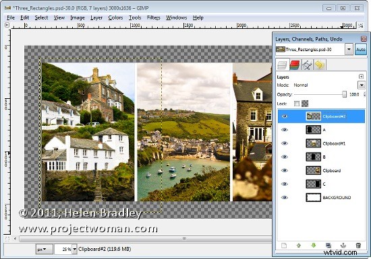Toggle visibility of layer B
Screen dimensions: 371x259
coord(285,157)
